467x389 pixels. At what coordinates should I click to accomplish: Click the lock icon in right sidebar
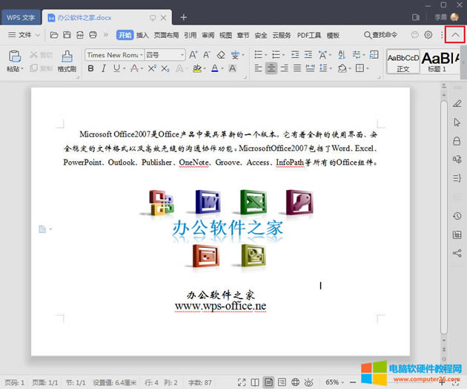(457, 141)
